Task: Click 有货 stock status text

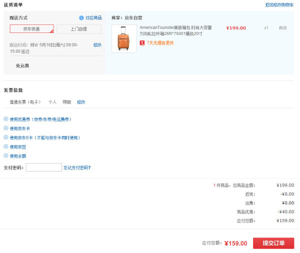Action: 283,28
